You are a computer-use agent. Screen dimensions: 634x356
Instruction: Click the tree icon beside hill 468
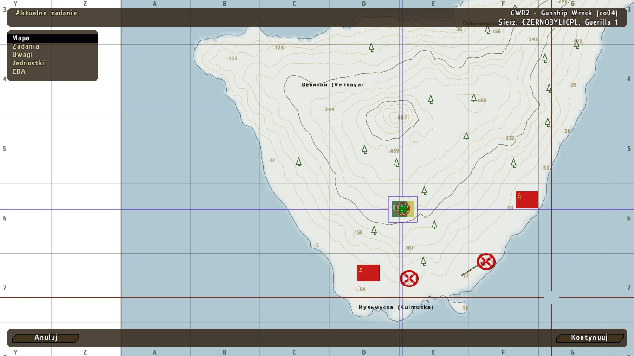(474, 98)
